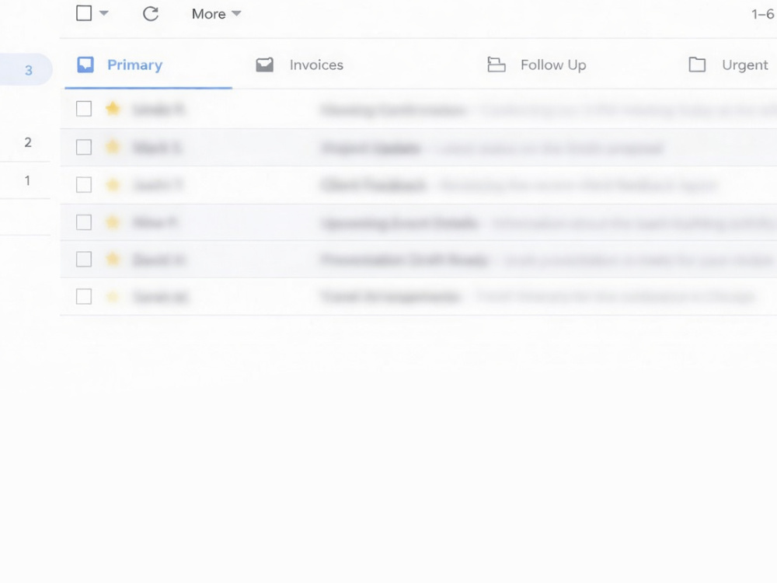Viewport: 777px width, 583px height.
Task: Switch to the Primary tab
Action: tap(148, 65)
